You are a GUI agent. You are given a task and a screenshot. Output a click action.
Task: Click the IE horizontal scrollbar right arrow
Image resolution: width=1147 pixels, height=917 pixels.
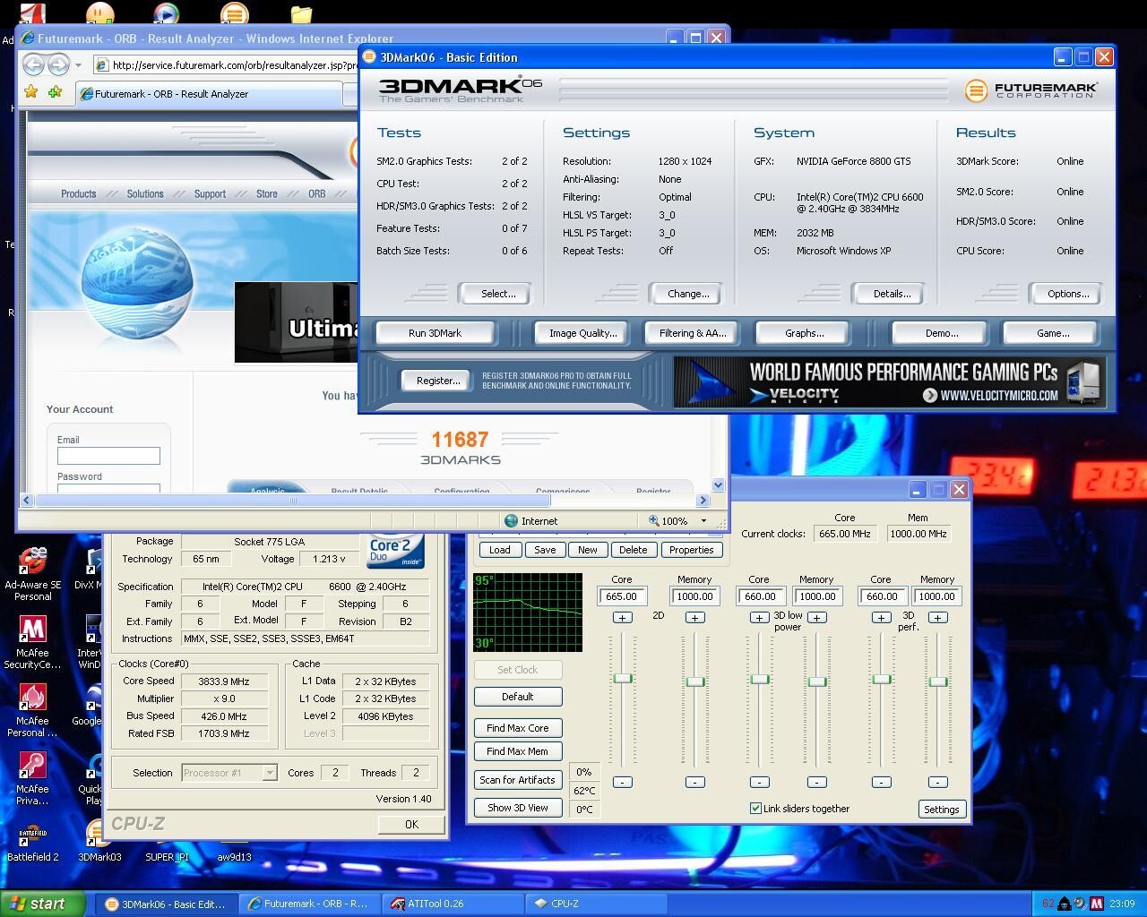(703, 501)
